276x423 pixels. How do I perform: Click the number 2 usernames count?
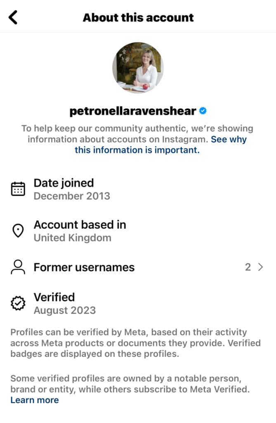point(248,267)
